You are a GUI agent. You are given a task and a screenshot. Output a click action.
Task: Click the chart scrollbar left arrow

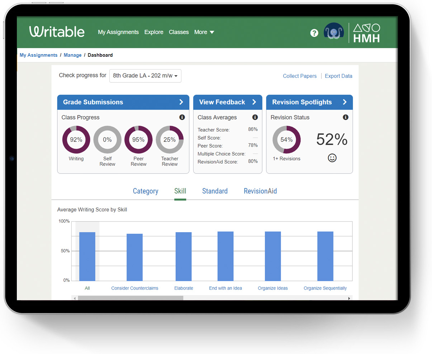(x=75, y=298)
